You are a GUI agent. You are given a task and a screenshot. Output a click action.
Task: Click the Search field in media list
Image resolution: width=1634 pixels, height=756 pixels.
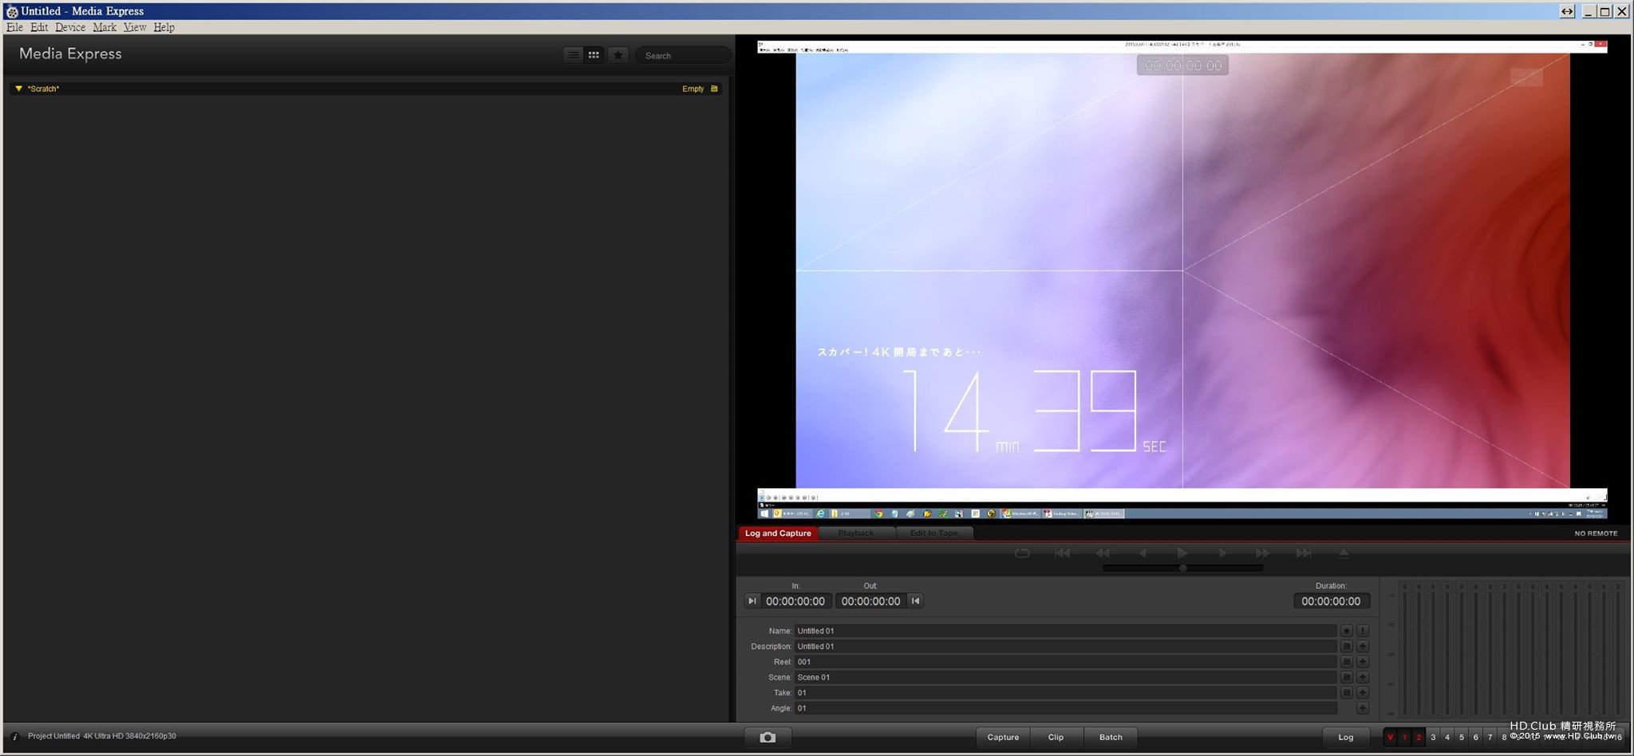683,56
